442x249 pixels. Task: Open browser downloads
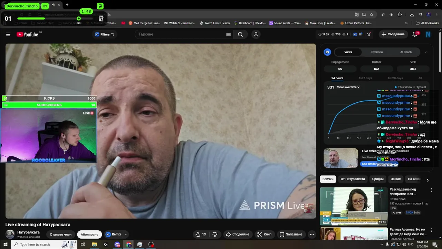412,15
